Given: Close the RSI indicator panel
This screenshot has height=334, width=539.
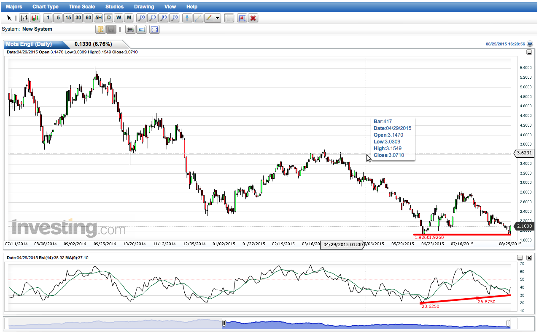Looking at the screenshot, I should [529, 258].
